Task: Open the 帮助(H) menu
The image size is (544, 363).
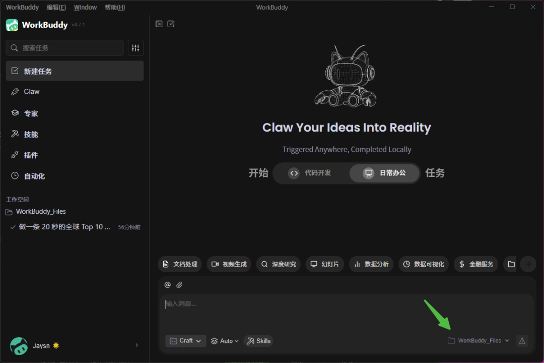Action: pyautogui.click(x=115, y=7)
